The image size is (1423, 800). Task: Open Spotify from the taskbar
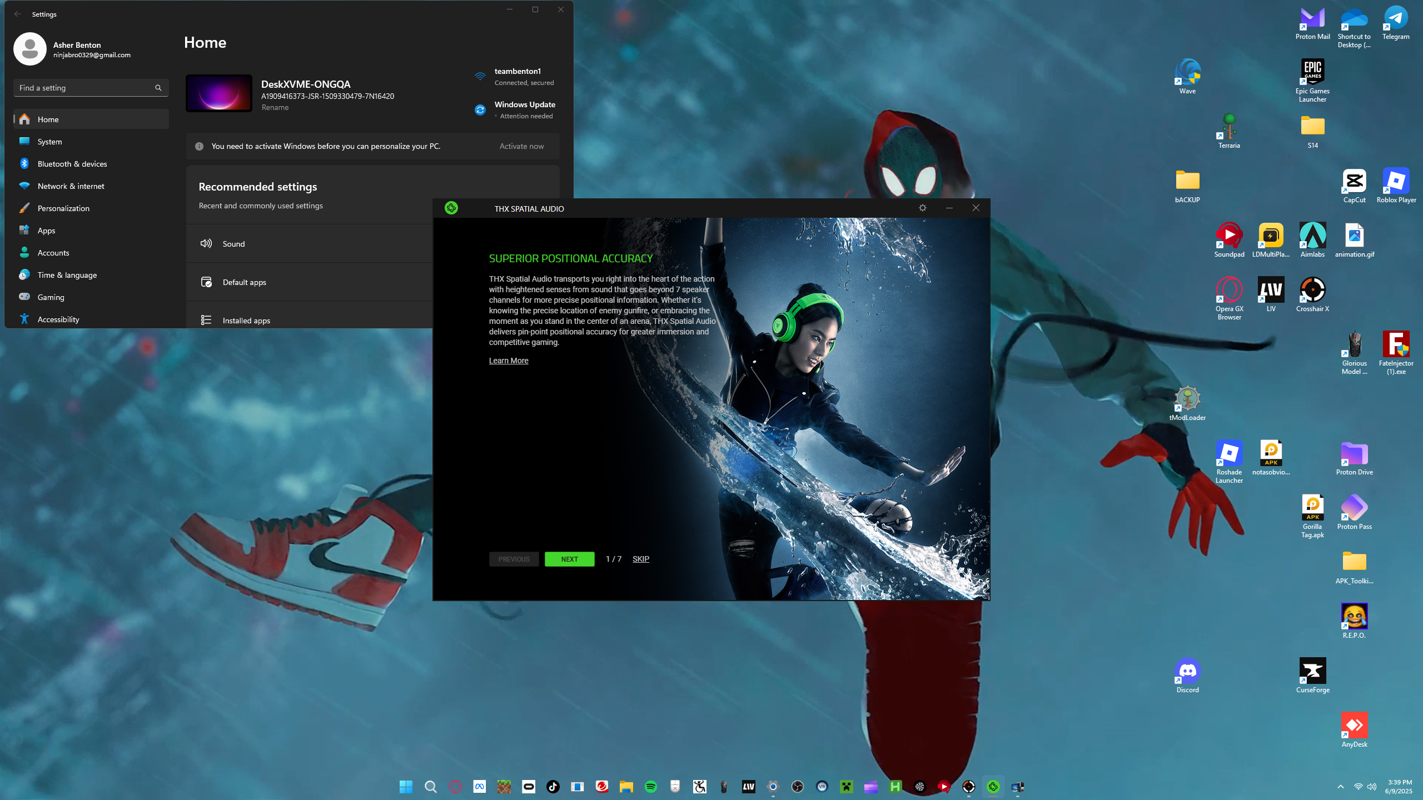point(650,787)
